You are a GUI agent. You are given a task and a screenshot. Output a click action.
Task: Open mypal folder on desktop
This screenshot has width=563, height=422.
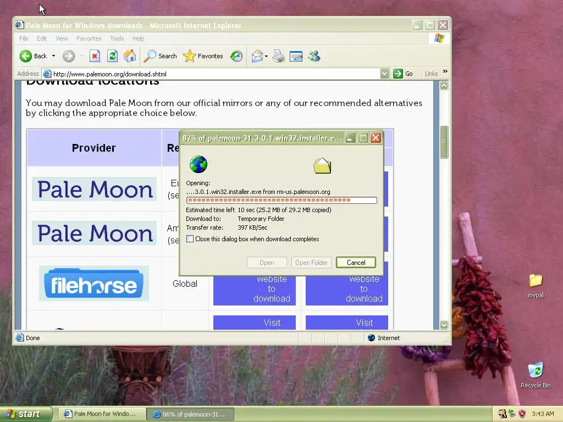tap(536, 286)
